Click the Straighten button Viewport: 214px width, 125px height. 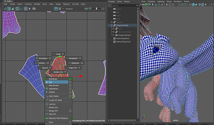(73, 58)
